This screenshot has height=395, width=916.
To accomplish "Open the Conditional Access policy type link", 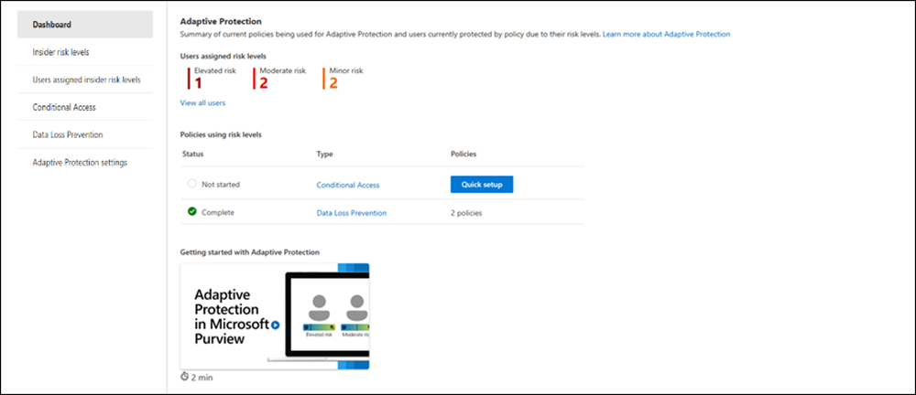I will click(347, 185).
